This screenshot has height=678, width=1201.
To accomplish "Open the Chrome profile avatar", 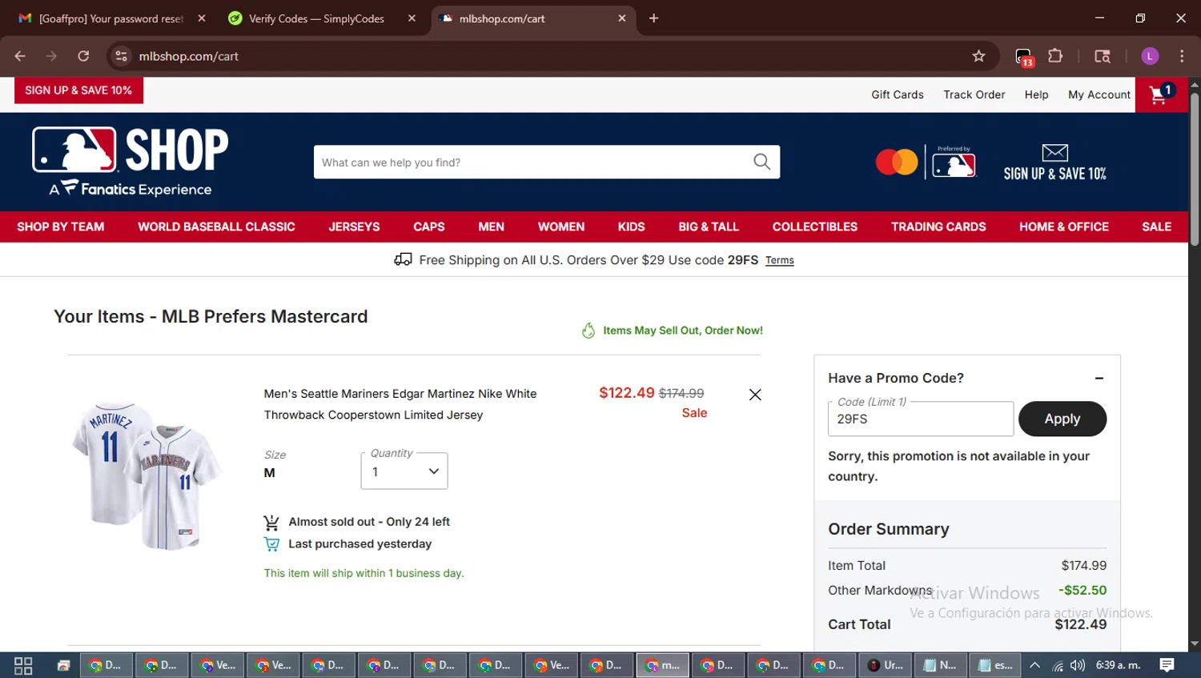I will [1150, 56].
